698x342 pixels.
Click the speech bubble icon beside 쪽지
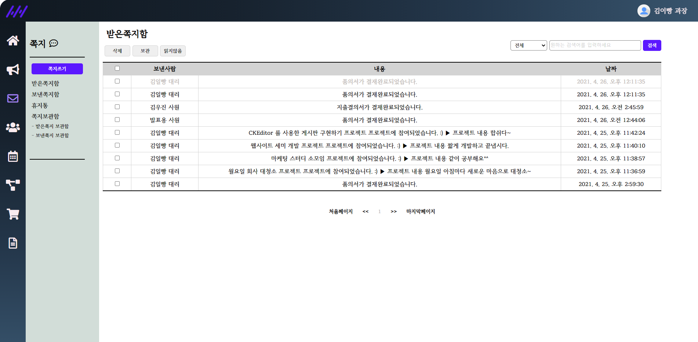coord(54,43)
